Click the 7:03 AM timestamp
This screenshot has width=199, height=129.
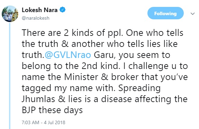30,122
